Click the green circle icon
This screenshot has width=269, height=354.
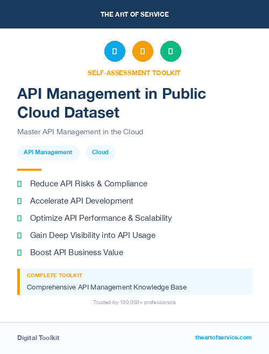pyautogui.click(x=171, y=51)
